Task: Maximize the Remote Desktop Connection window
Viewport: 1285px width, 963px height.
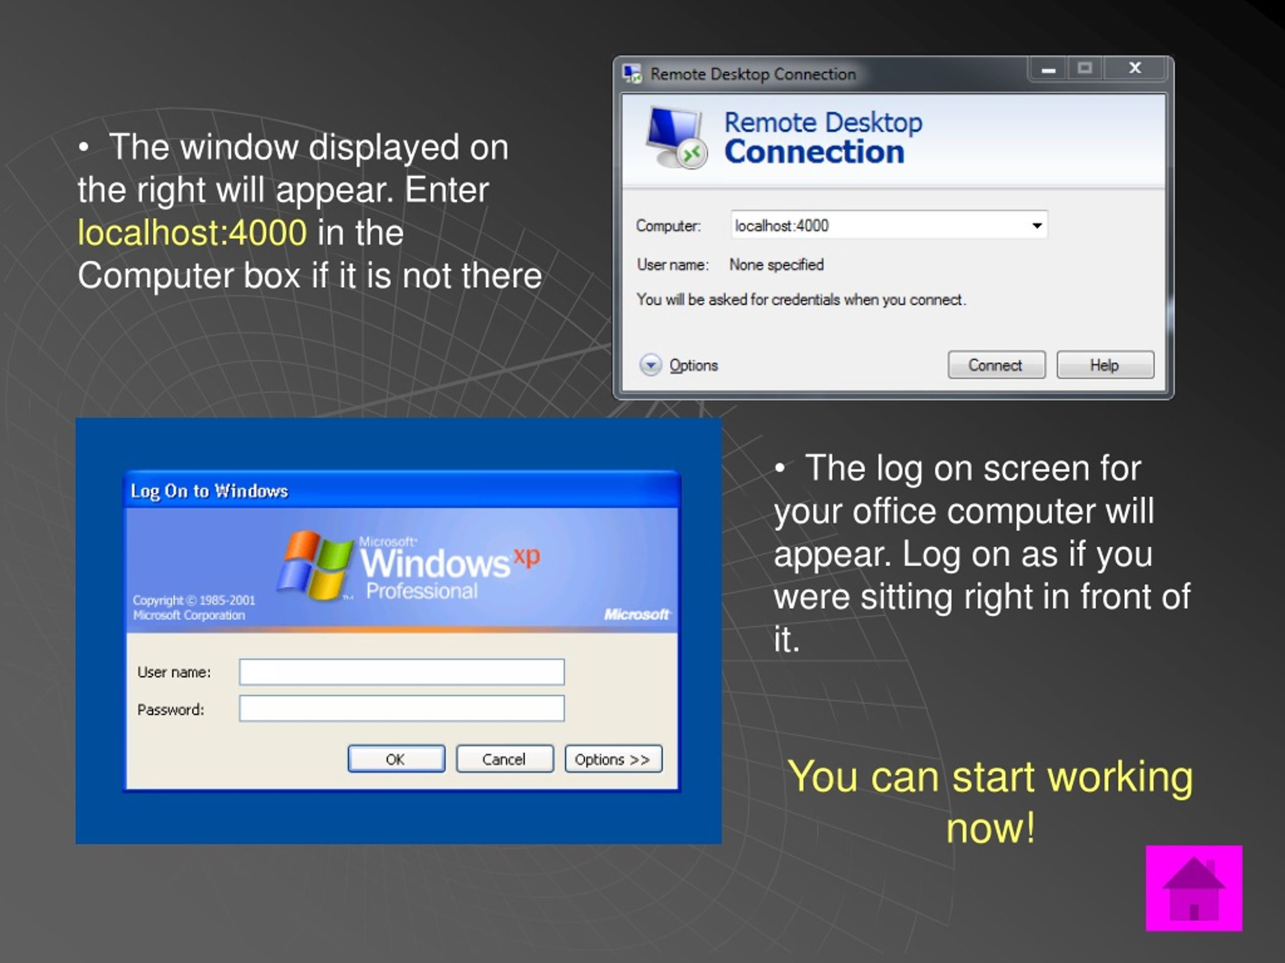Action: (x=1085, y=69)
